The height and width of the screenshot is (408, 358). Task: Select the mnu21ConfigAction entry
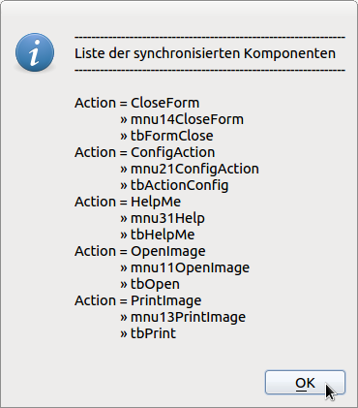tap(190, 169)
